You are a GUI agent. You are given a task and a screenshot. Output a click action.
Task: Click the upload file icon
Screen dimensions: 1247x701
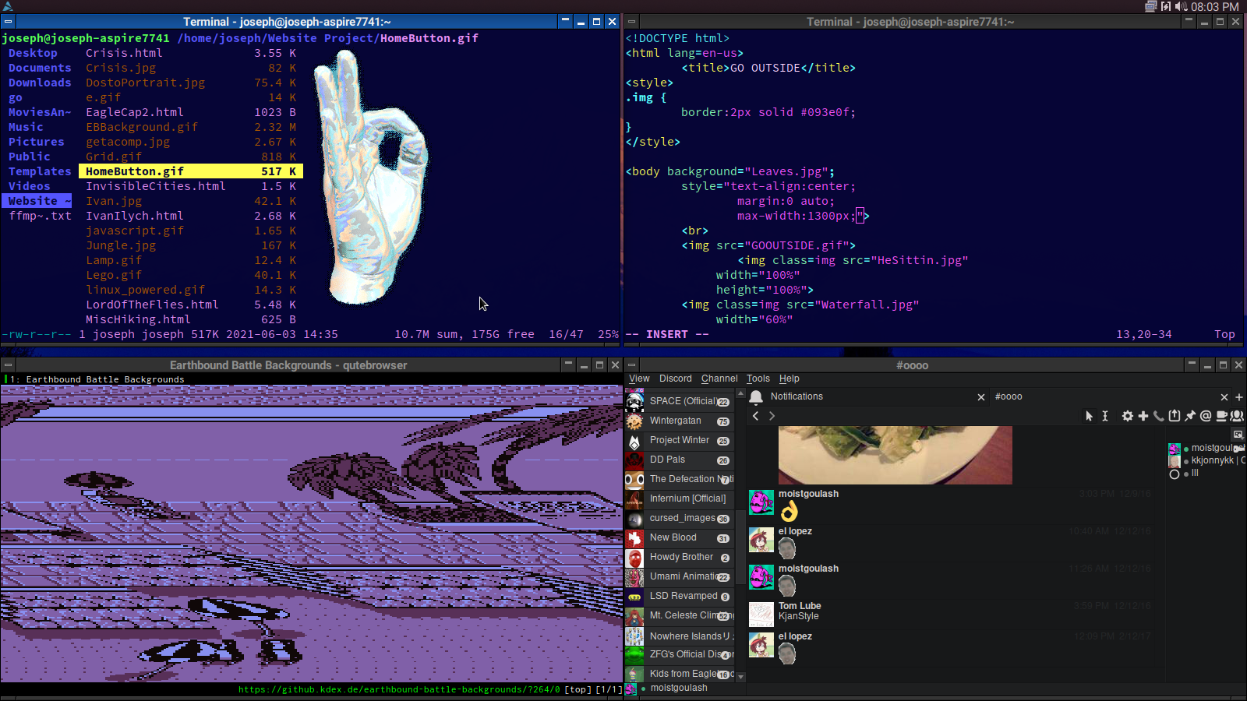point(1175,416)
